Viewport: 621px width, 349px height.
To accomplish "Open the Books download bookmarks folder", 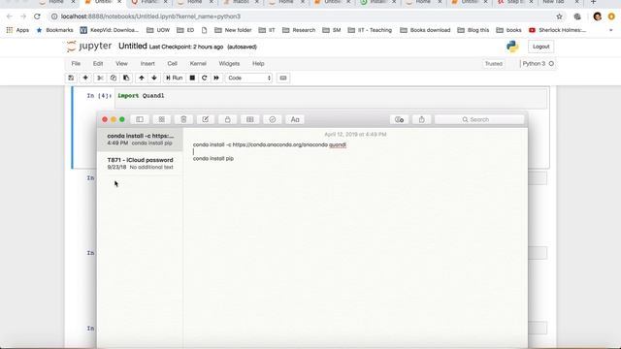I will coord(425,30).
